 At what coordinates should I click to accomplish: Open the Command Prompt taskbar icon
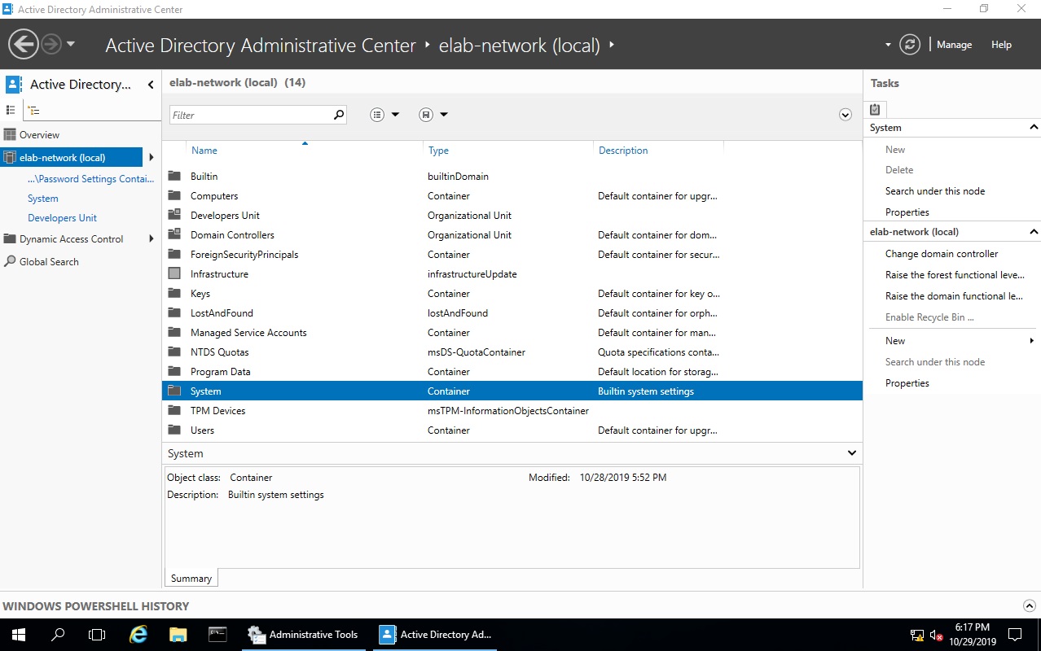(x=217, y=635)
